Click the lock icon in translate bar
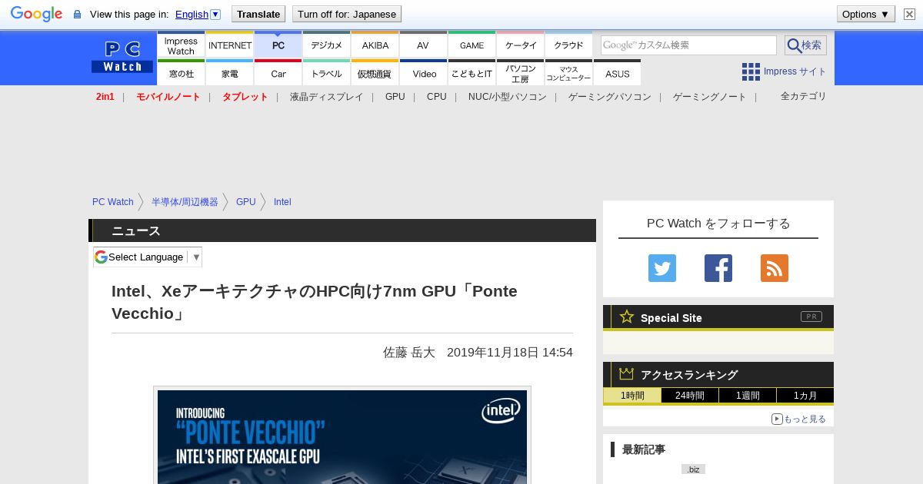This screenshot has width=923, height=484. coord(77,15)
